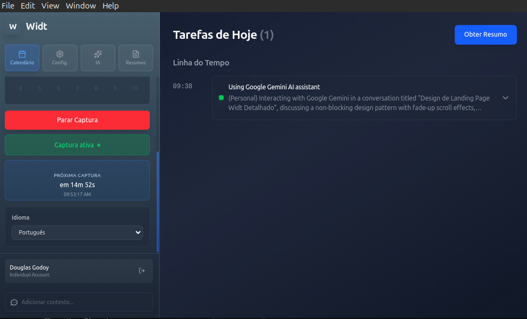This screenshot has width=527, height=319.
Task: Expand the Google Gemini timeline entry
Action: [x=505, y=98]
